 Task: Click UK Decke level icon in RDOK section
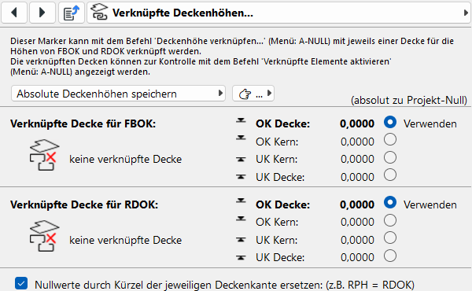[x=241, y=258]
